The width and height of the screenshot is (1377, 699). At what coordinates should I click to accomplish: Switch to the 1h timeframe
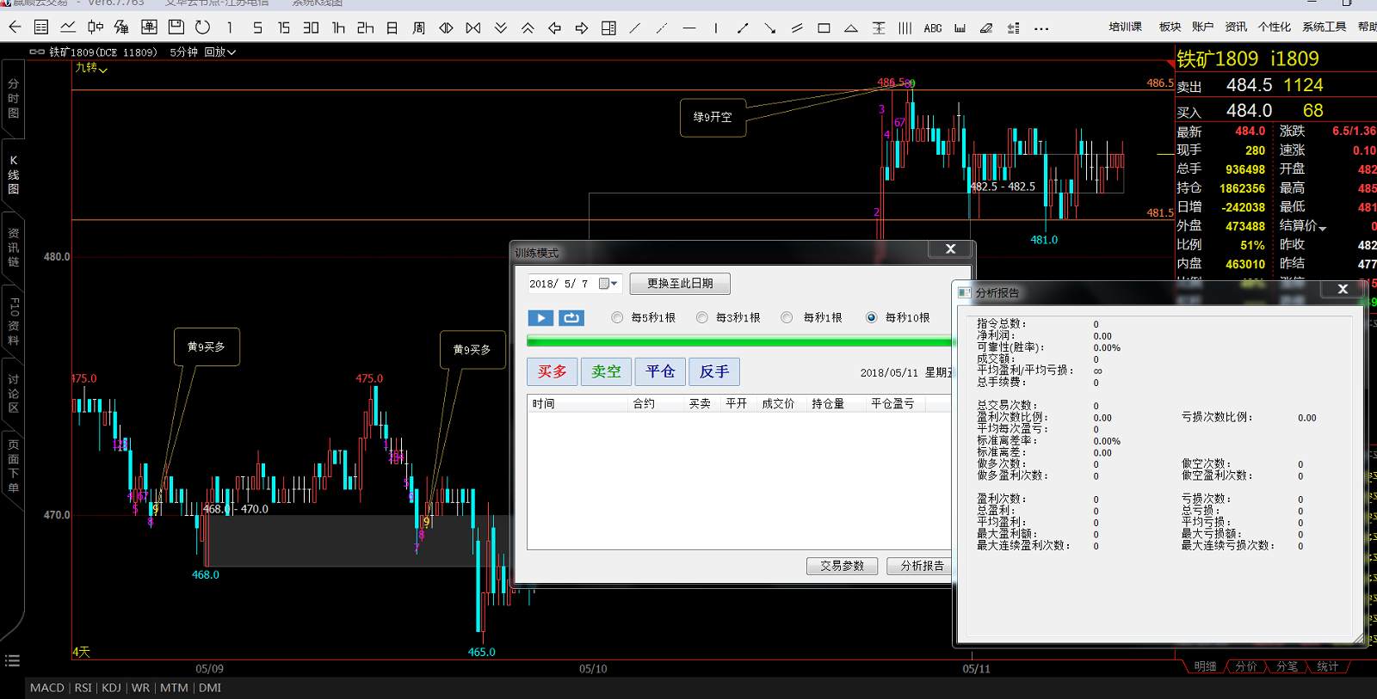pos(338,28)
